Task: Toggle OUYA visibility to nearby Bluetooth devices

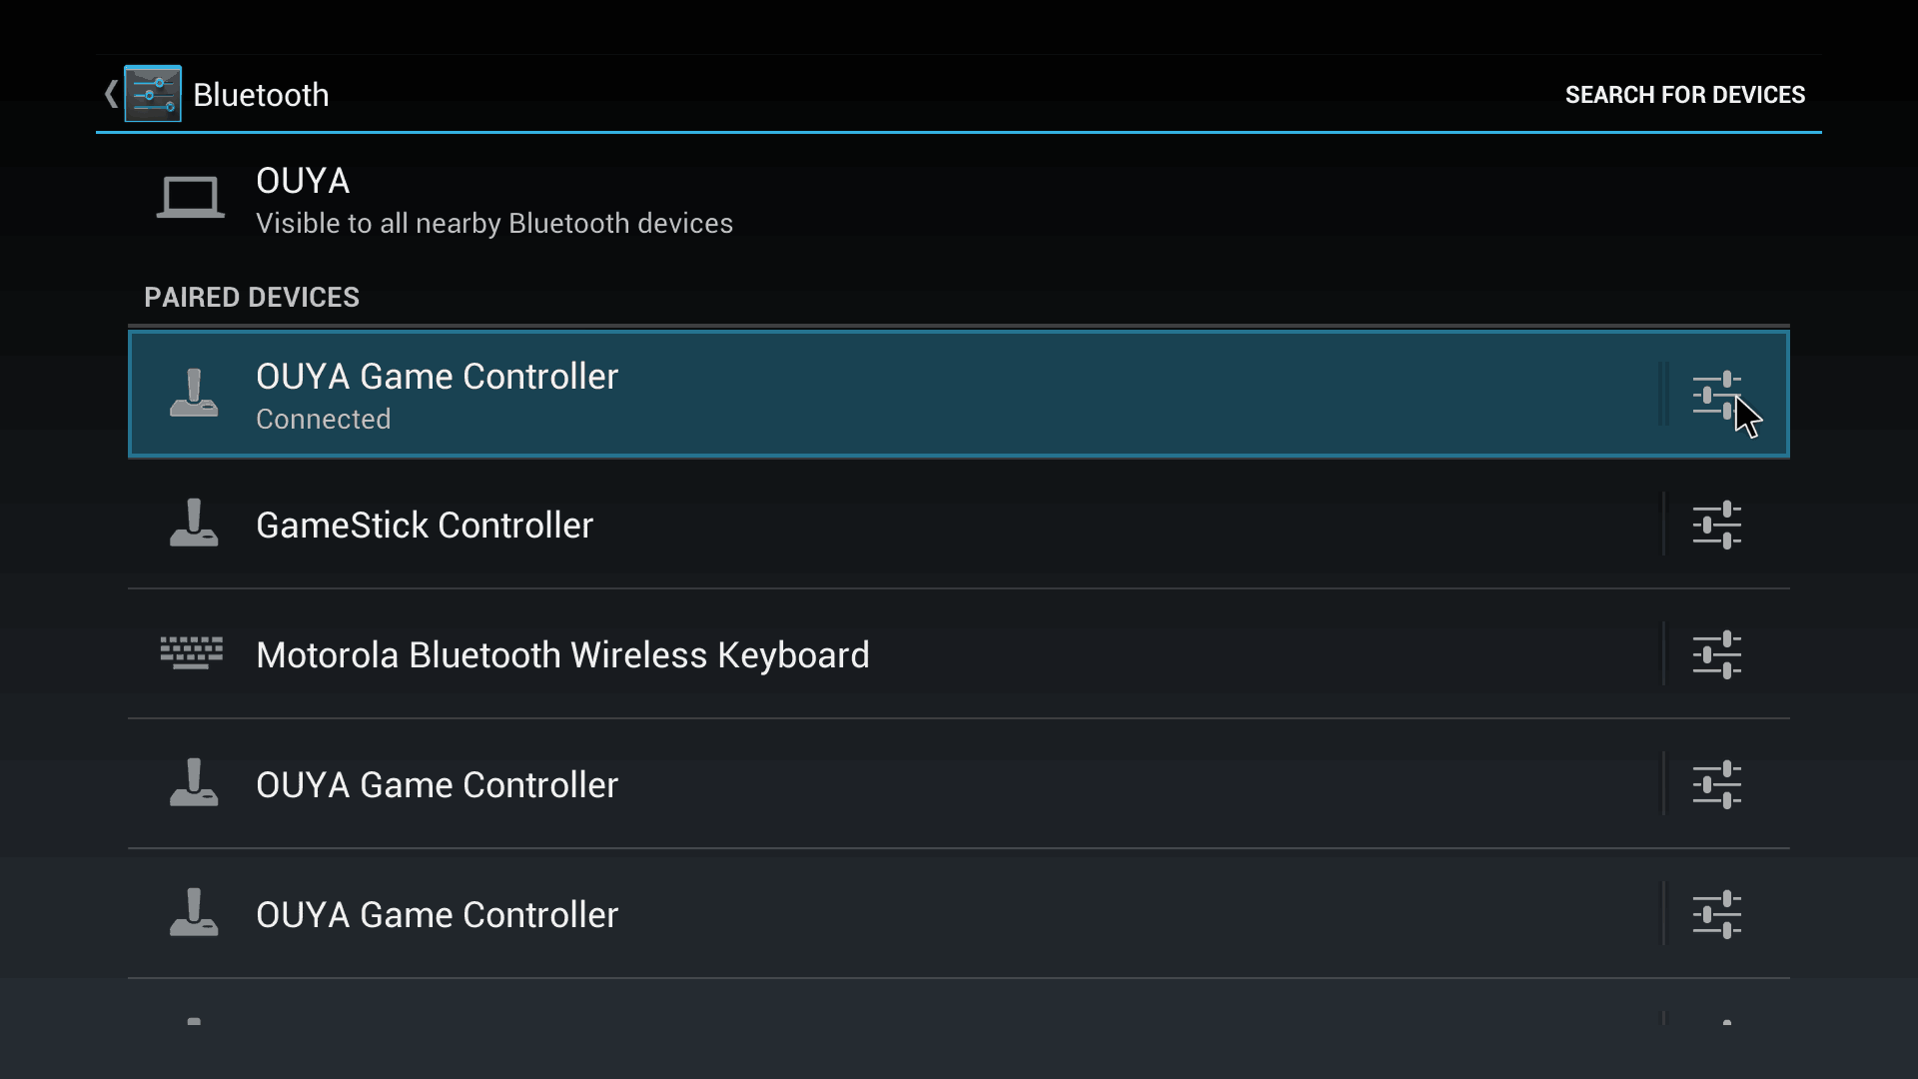Action: (x=959, y=200)
